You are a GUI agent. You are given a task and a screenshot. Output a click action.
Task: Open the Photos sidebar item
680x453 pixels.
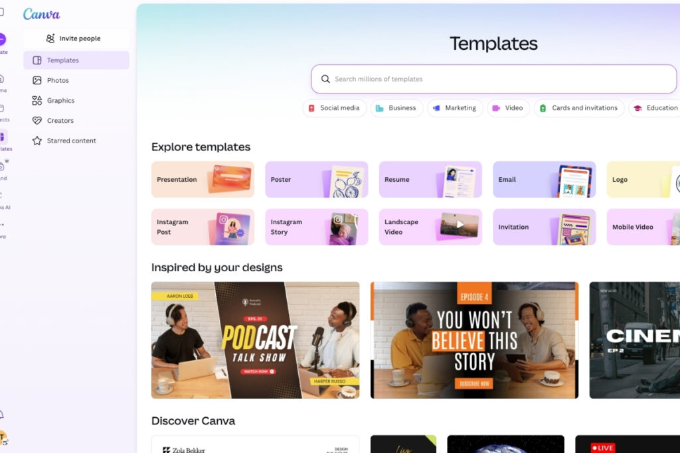76,80
